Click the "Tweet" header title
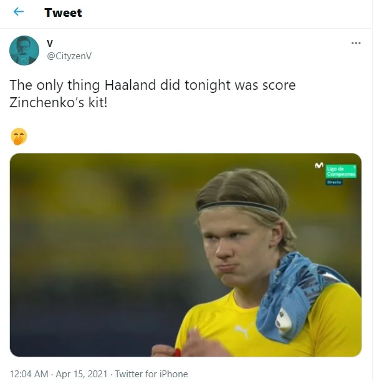Screen dimensions: 377x381 point(63,12)
